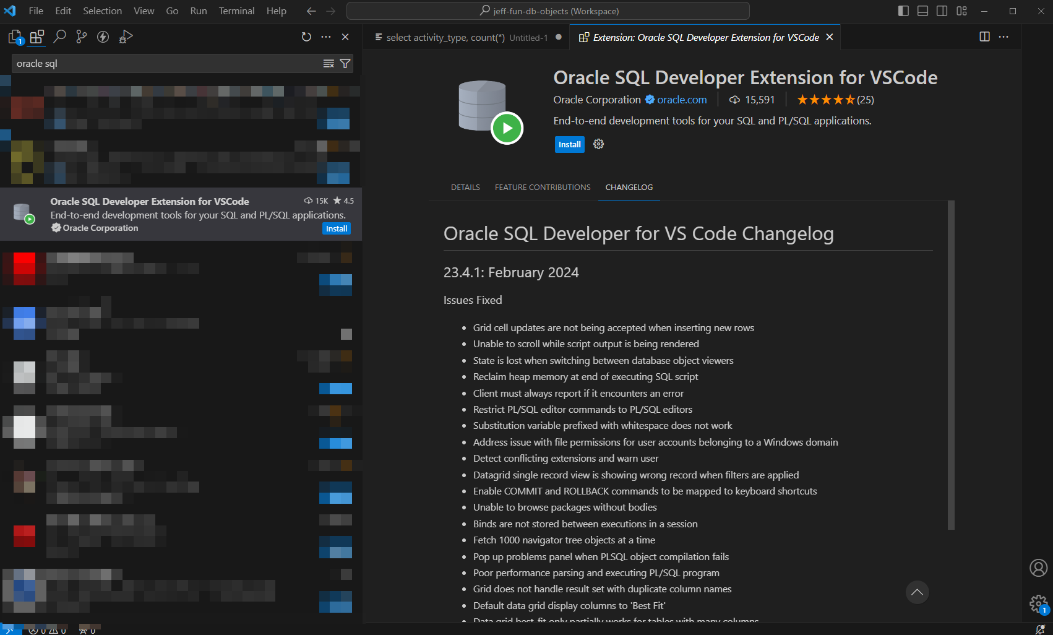The image size is (1053, 635).
Task: Open the Source Control view icon
Action: [81, 37]
